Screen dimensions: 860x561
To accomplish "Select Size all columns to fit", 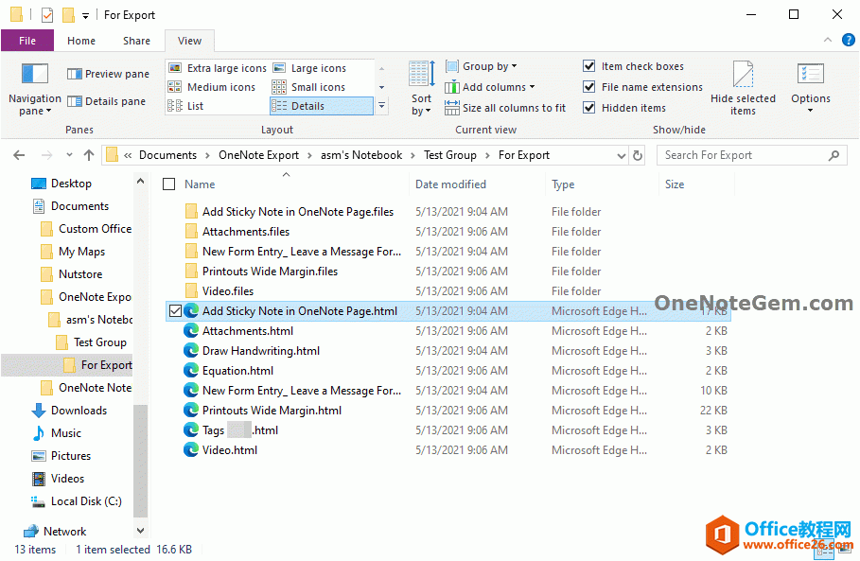I will 505,107.
